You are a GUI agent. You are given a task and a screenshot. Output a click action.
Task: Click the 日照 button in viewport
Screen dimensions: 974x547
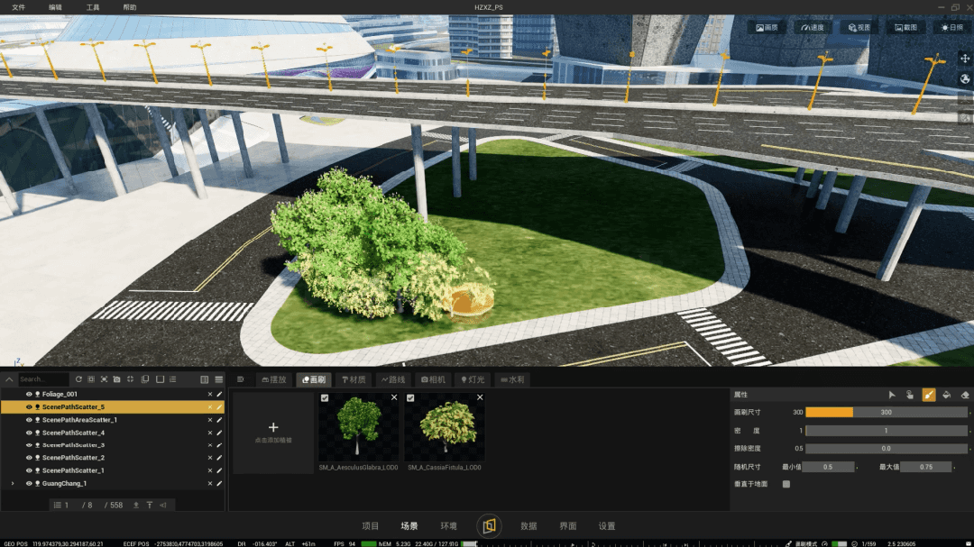[951, 27]
